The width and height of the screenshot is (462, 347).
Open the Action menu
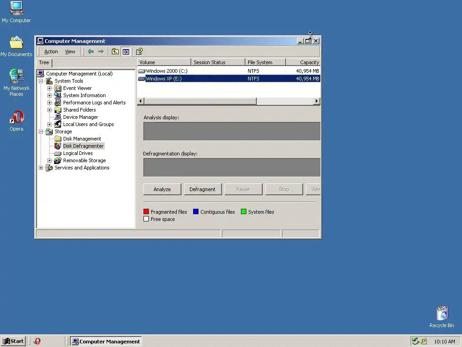coord(51,52)
